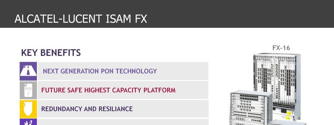
Task: Select the top flat cover of the mid-size shelf
Action: click(251, 92)
